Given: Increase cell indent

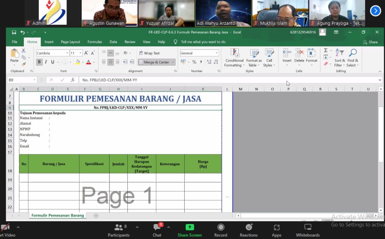Looking at the screenshot, I should (132, 62).
